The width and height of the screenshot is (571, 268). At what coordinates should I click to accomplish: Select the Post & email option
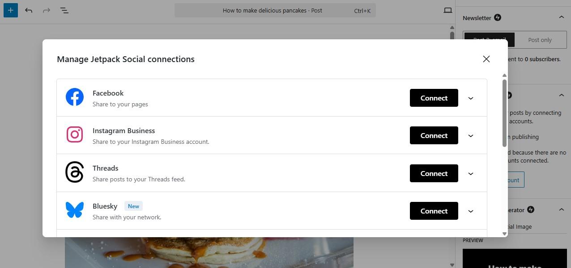[x=489, y=40]
